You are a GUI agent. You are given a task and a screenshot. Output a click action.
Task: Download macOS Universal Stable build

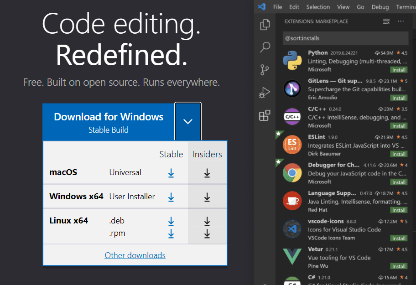click(x=171, y=173)
